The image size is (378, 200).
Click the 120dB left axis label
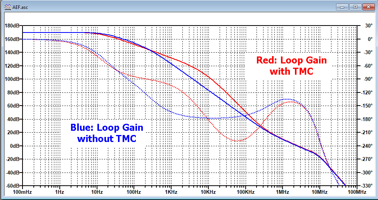12,66
